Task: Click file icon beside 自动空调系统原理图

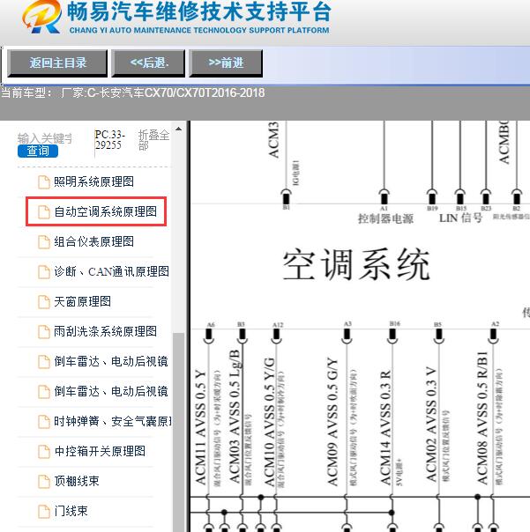Action: pyautogui.click(x=44, y=212)
